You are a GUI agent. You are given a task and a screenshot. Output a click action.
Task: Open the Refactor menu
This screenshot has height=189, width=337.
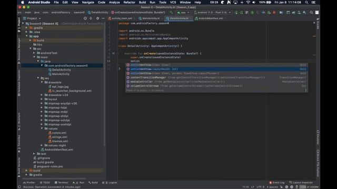[x=129, y=2]
